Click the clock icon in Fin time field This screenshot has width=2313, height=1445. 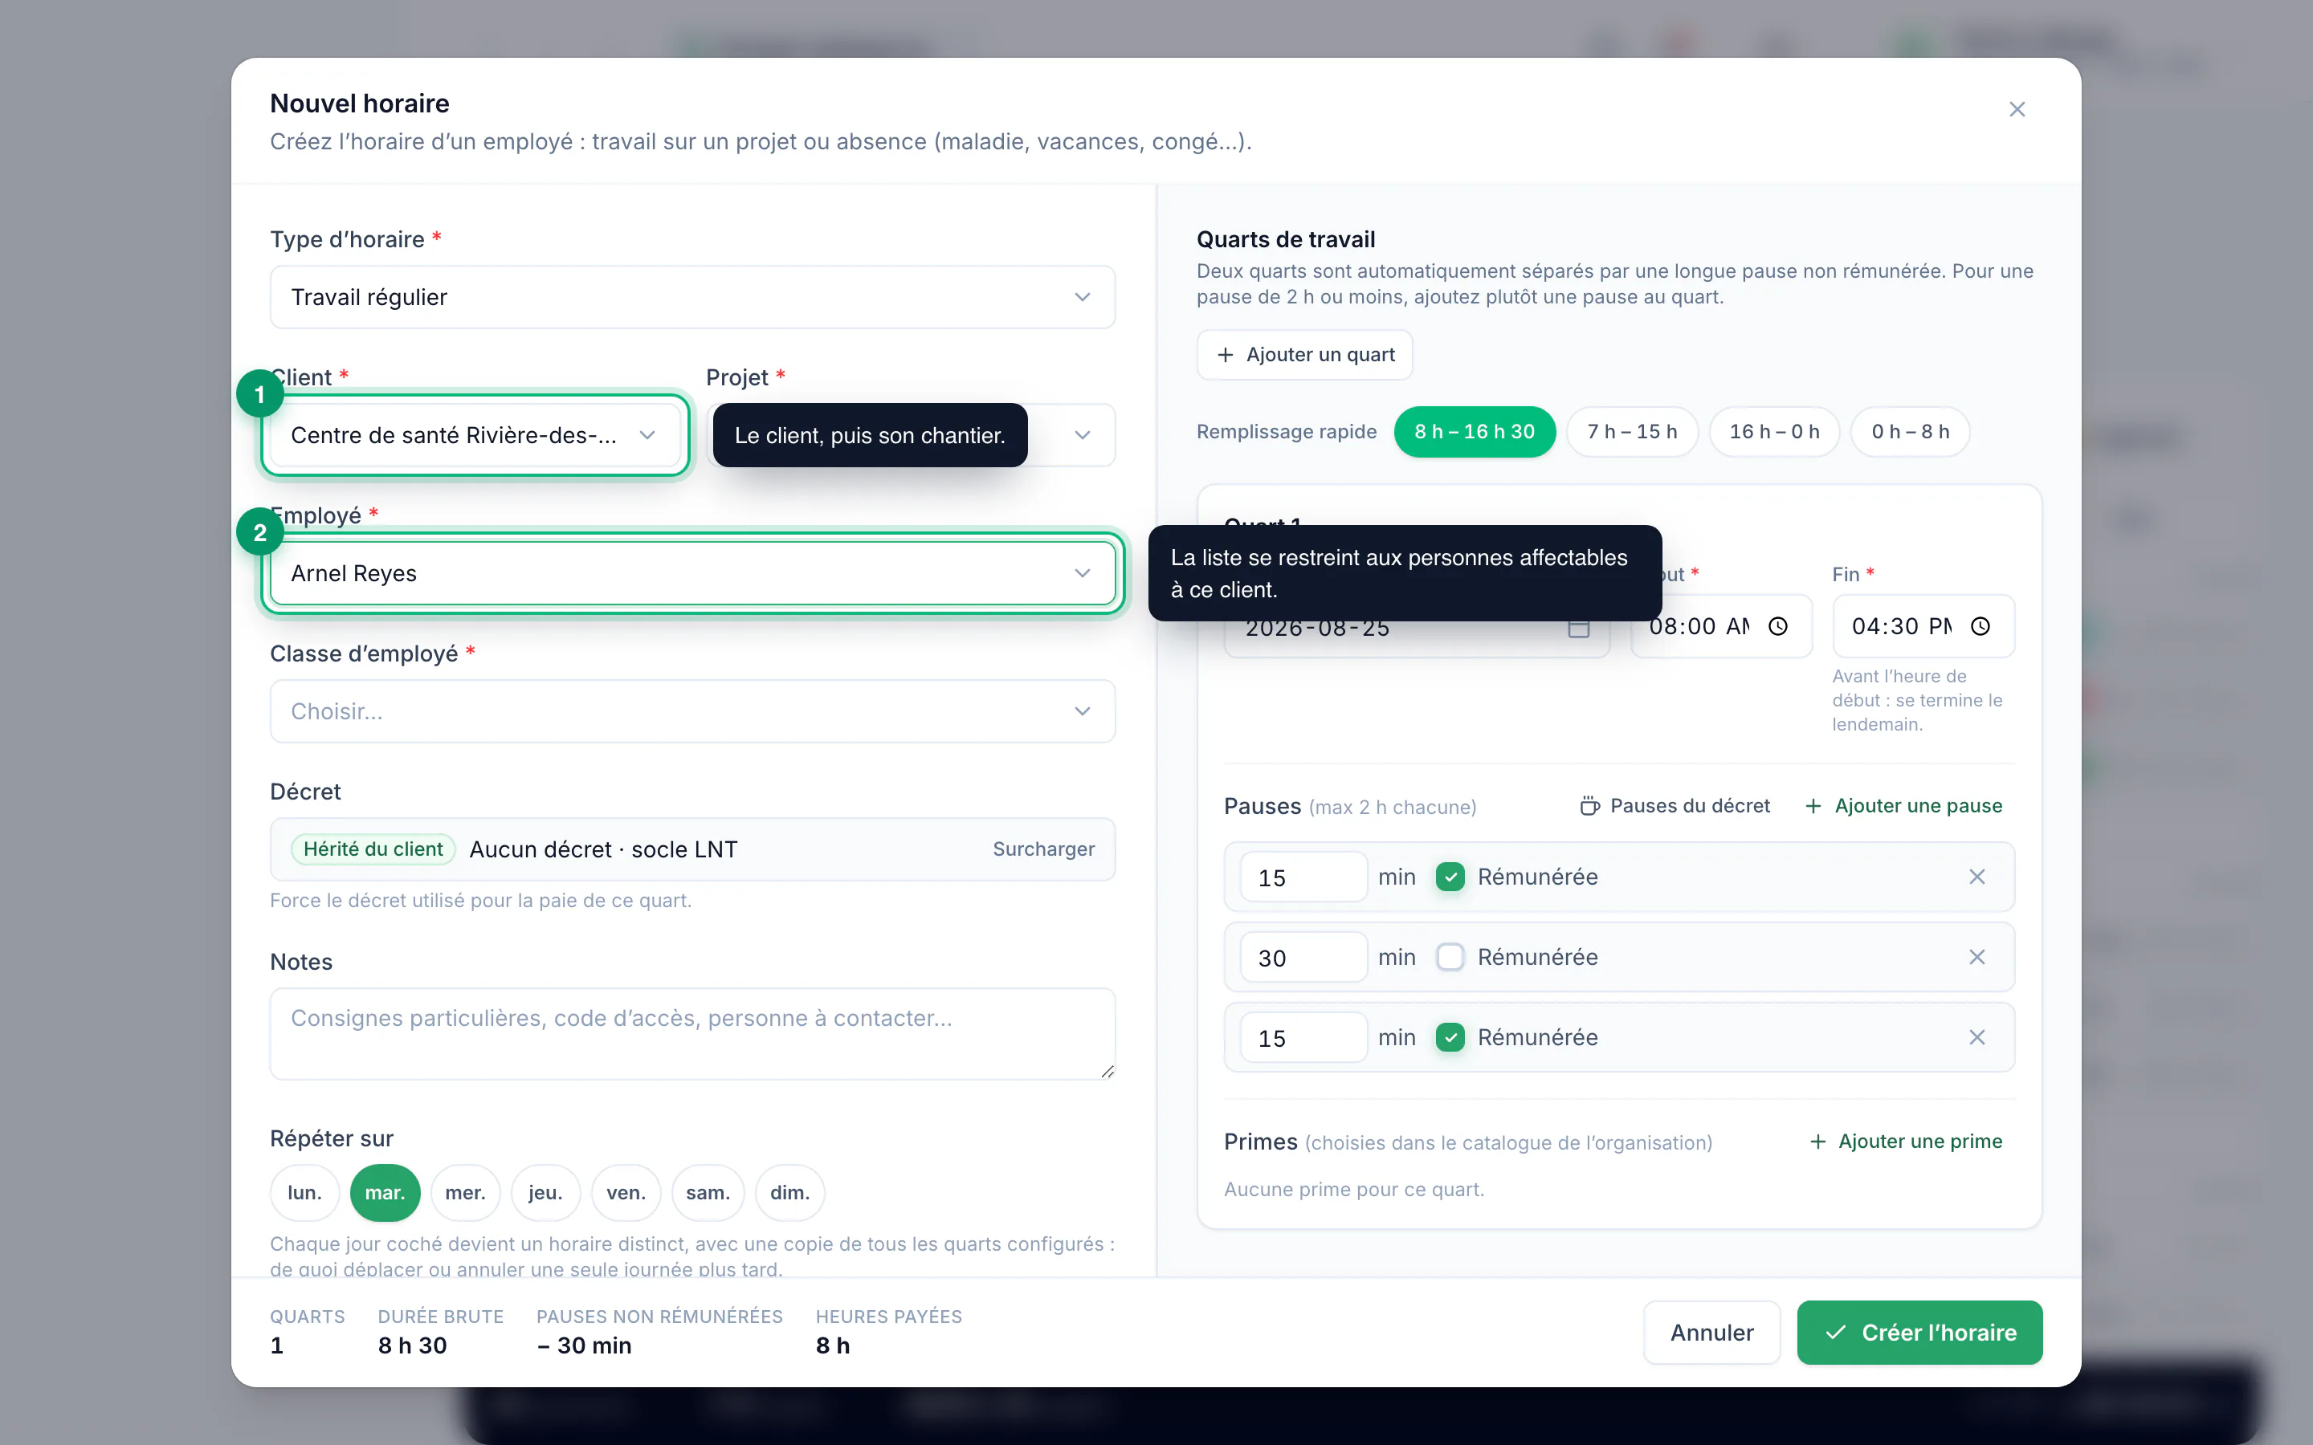1981,626
